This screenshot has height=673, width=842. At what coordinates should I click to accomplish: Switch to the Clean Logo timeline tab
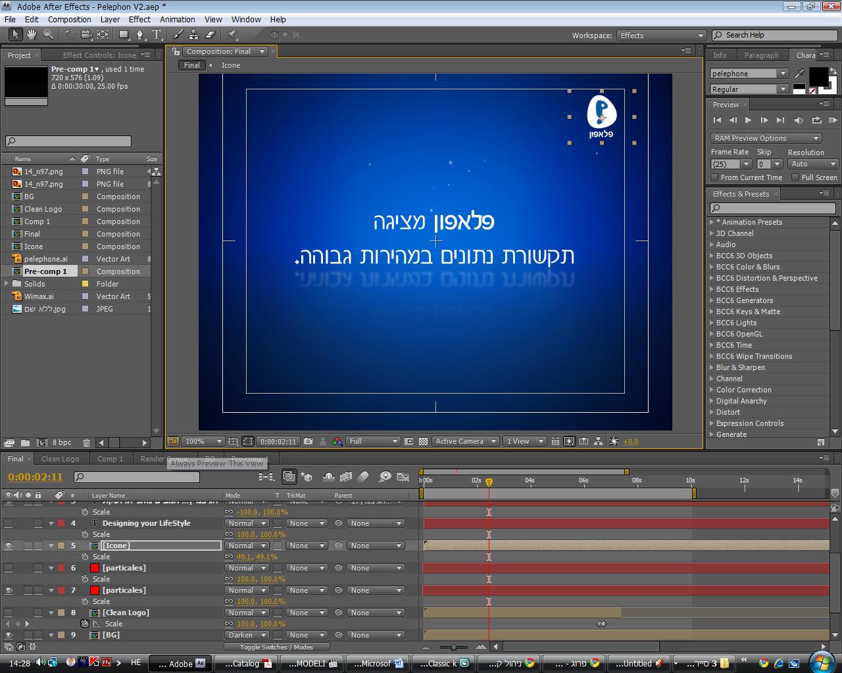pyautogui.click(x=61, y=459)
